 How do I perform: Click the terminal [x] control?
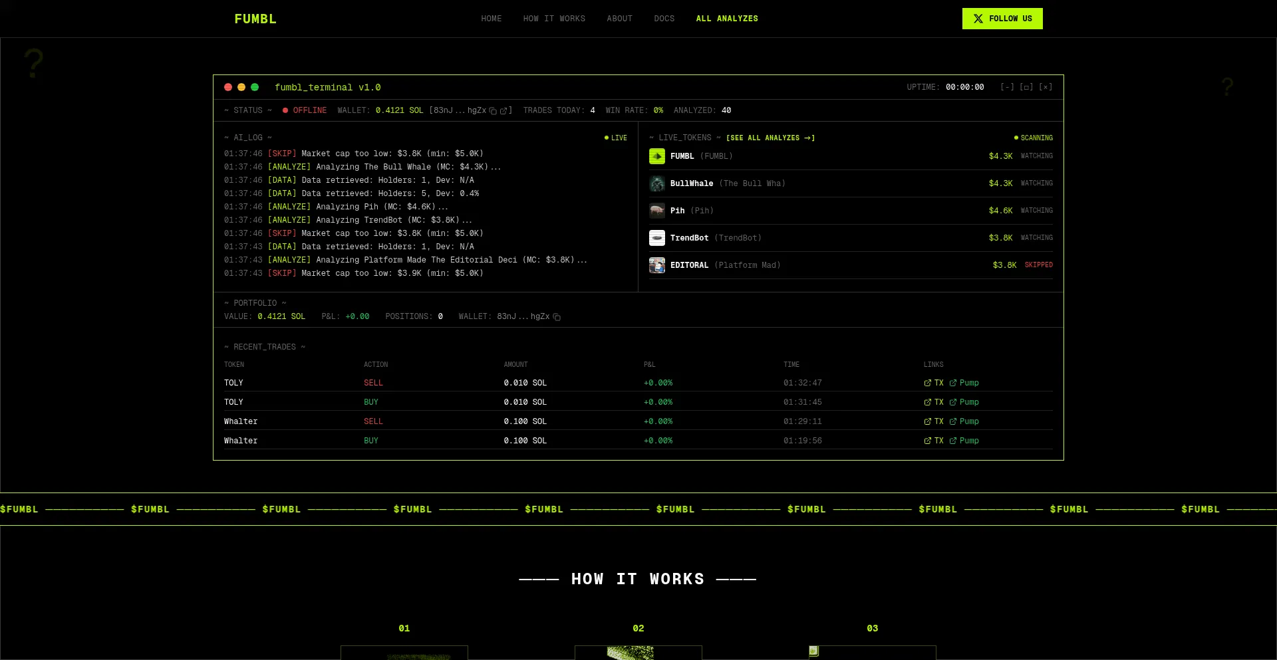tap(1046, 87)
